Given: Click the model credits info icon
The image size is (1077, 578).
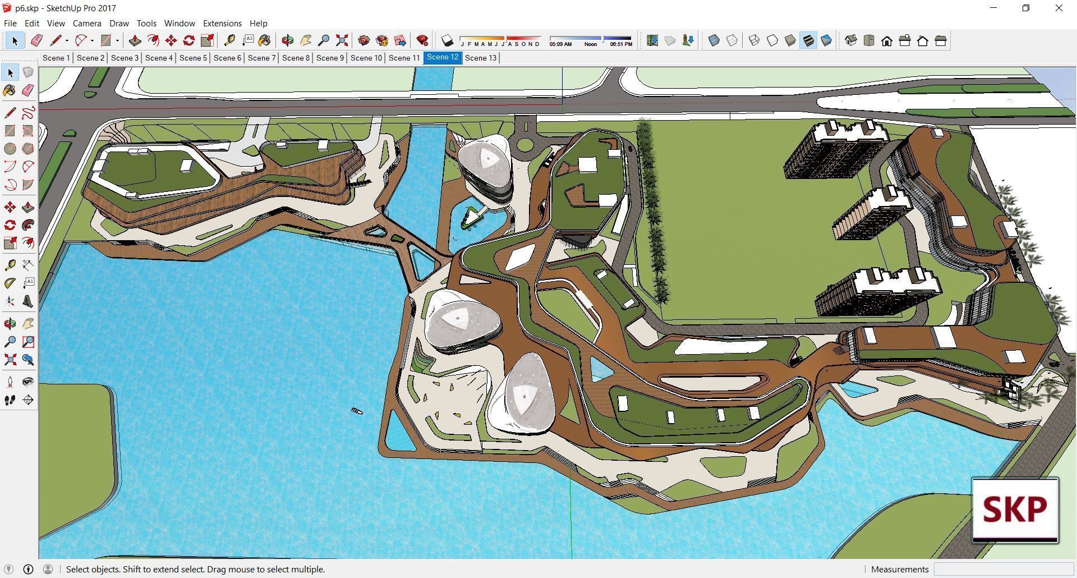Looking at the screenshot, I should coord(28,569).
